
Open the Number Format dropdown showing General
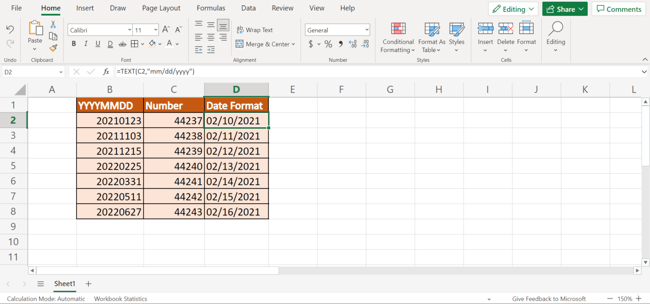point(337,30)
